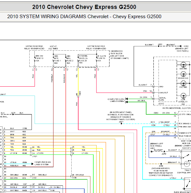
Task: Click the SERIAL DATA terminal label
Action: tap(162, 99)
